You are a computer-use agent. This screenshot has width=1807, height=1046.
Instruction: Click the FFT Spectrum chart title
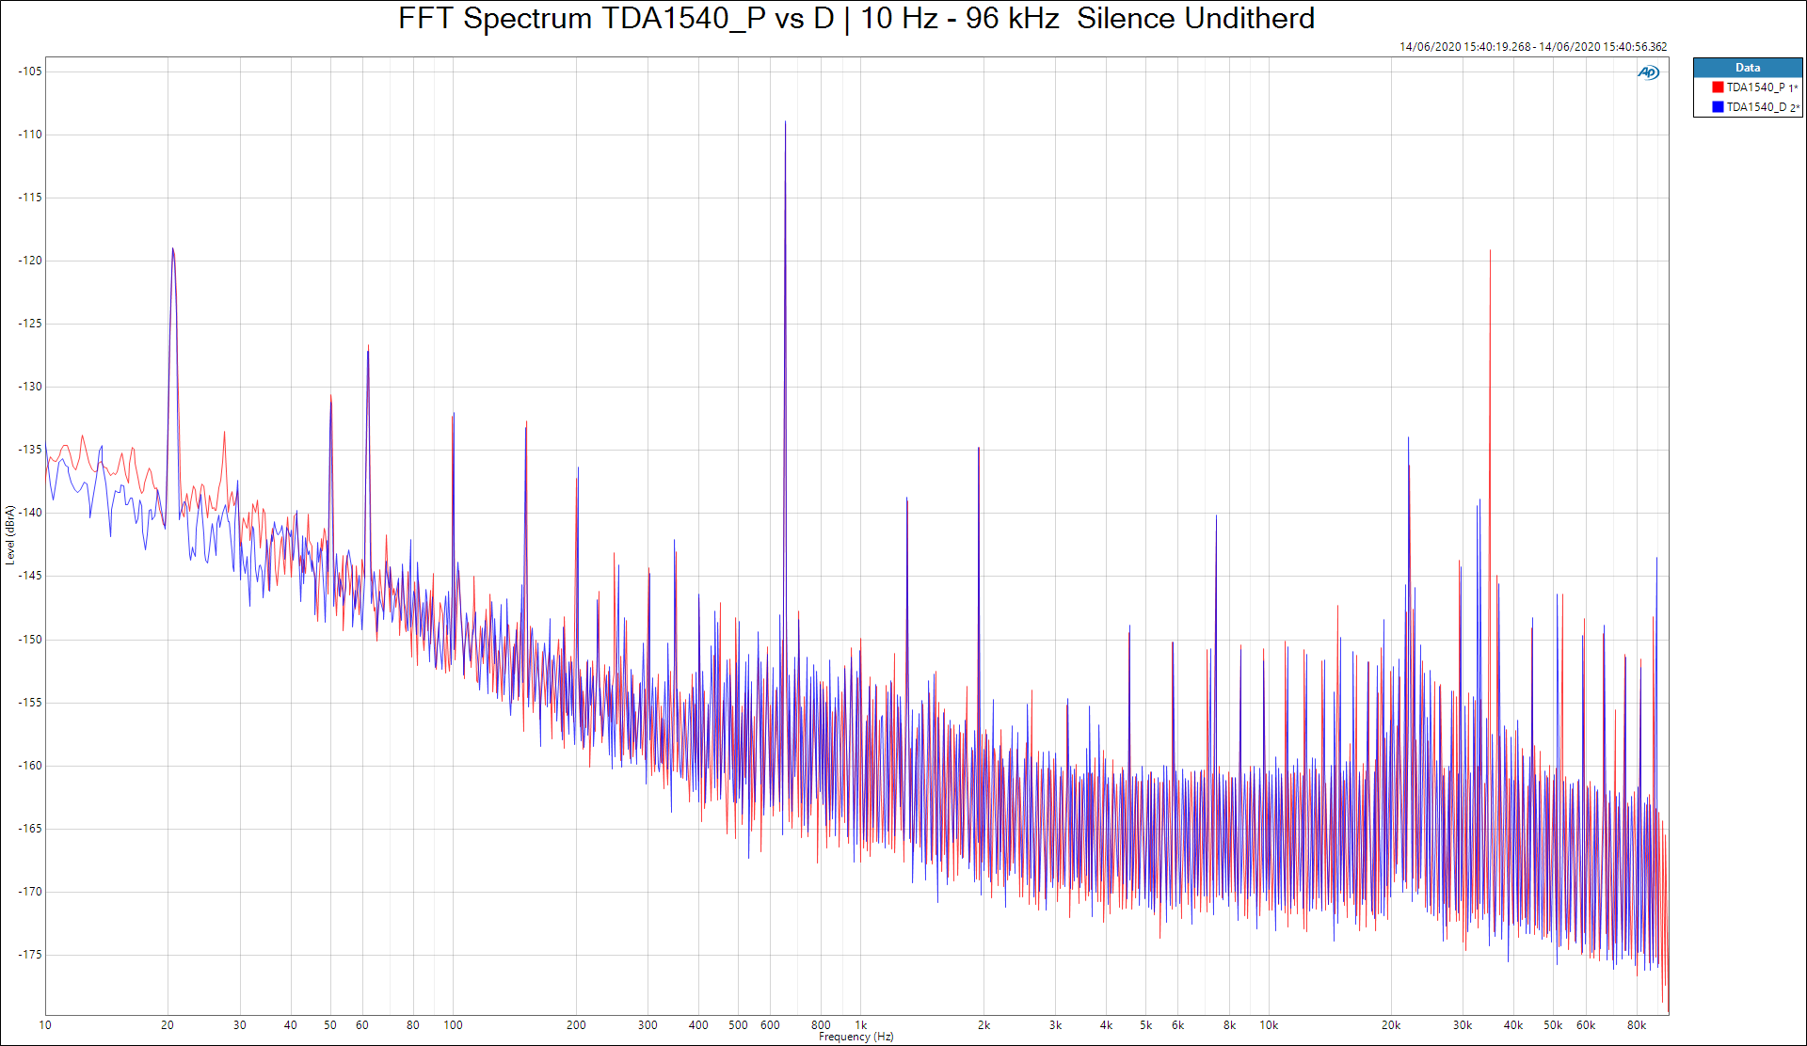coord(856,19)
